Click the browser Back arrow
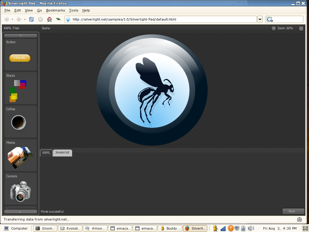Viewport: 309px width, 232px height. click(x=7, y=19)
